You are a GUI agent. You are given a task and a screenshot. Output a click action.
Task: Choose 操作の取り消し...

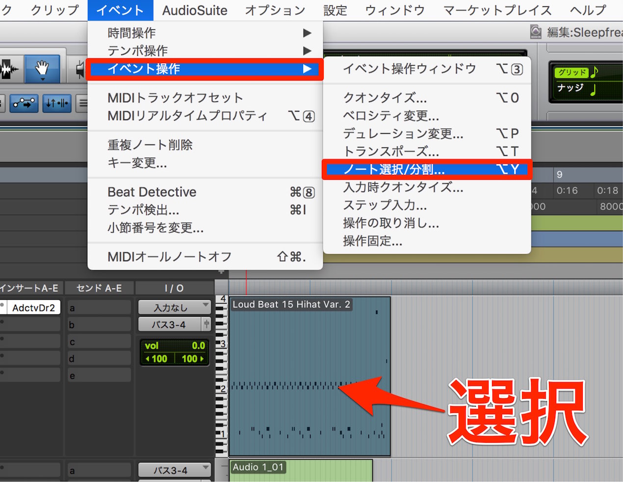click(x=427, y=223)
